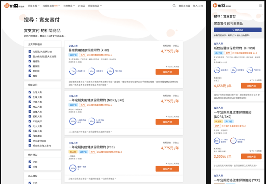Screen dimensions: 266x184
Task: Open desktop 一年定期失能健康保險附約 (NDR2/BX0) title
Action: (x=96, y=100)
